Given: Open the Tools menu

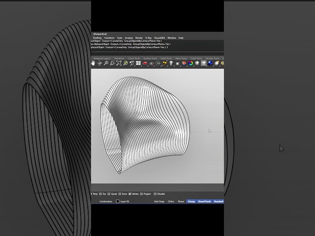Looking at the screenshot, I should [120, 38].
